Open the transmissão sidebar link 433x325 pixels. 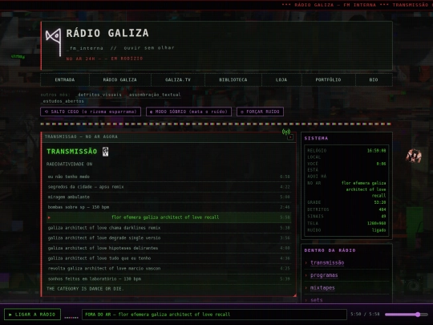pos(327,262)
